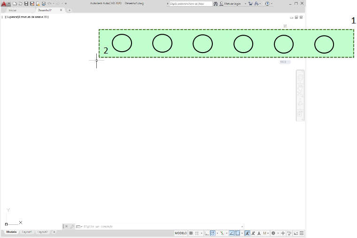The height and width of the screenshot is (238, 357).
Task: Close the command line with X
Action: (67, 226)
